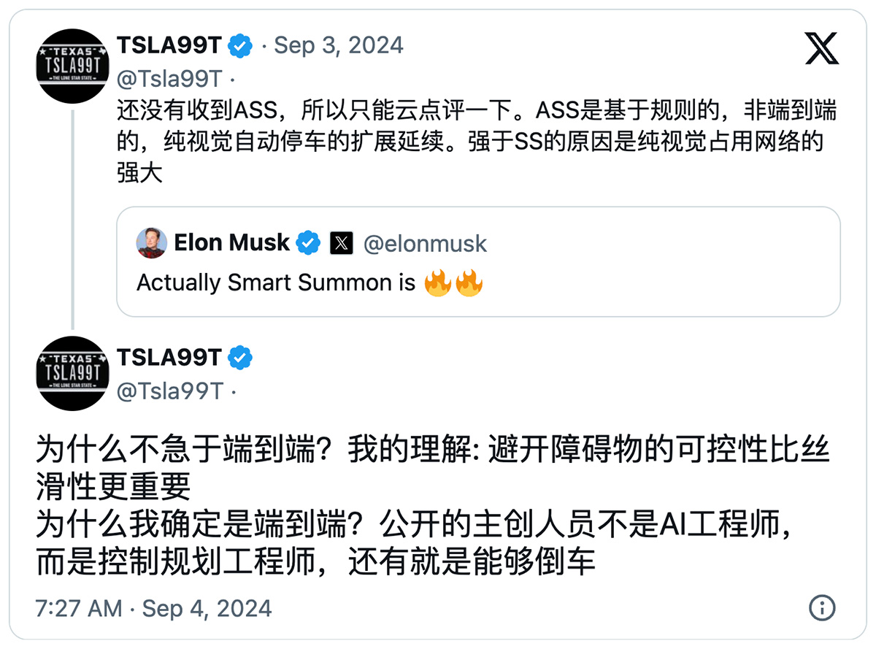The width and height of the screenshot is (876, 649).
Task: Click the verified badge on the lower TSLA99T post
Action: point(241,358)
